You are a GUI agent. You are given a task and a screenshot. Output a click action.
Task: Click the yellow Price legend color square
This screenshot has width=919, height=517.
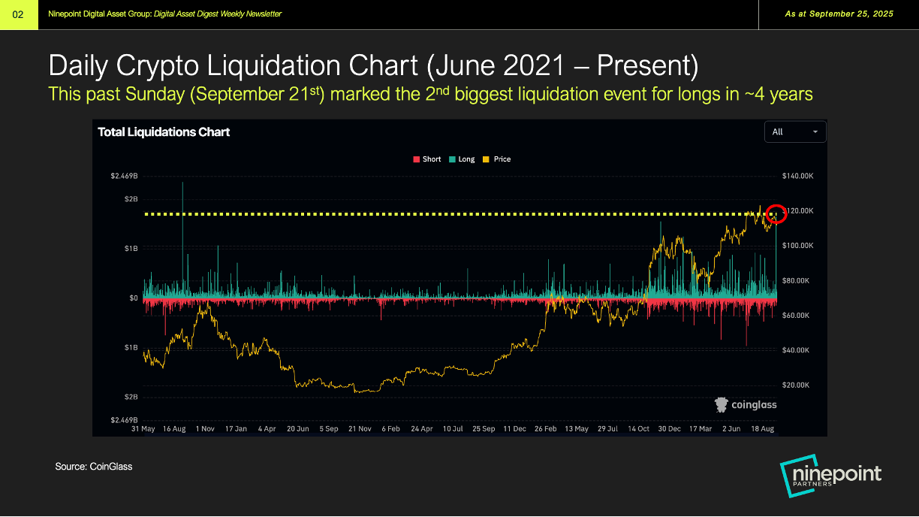[487, 159]
